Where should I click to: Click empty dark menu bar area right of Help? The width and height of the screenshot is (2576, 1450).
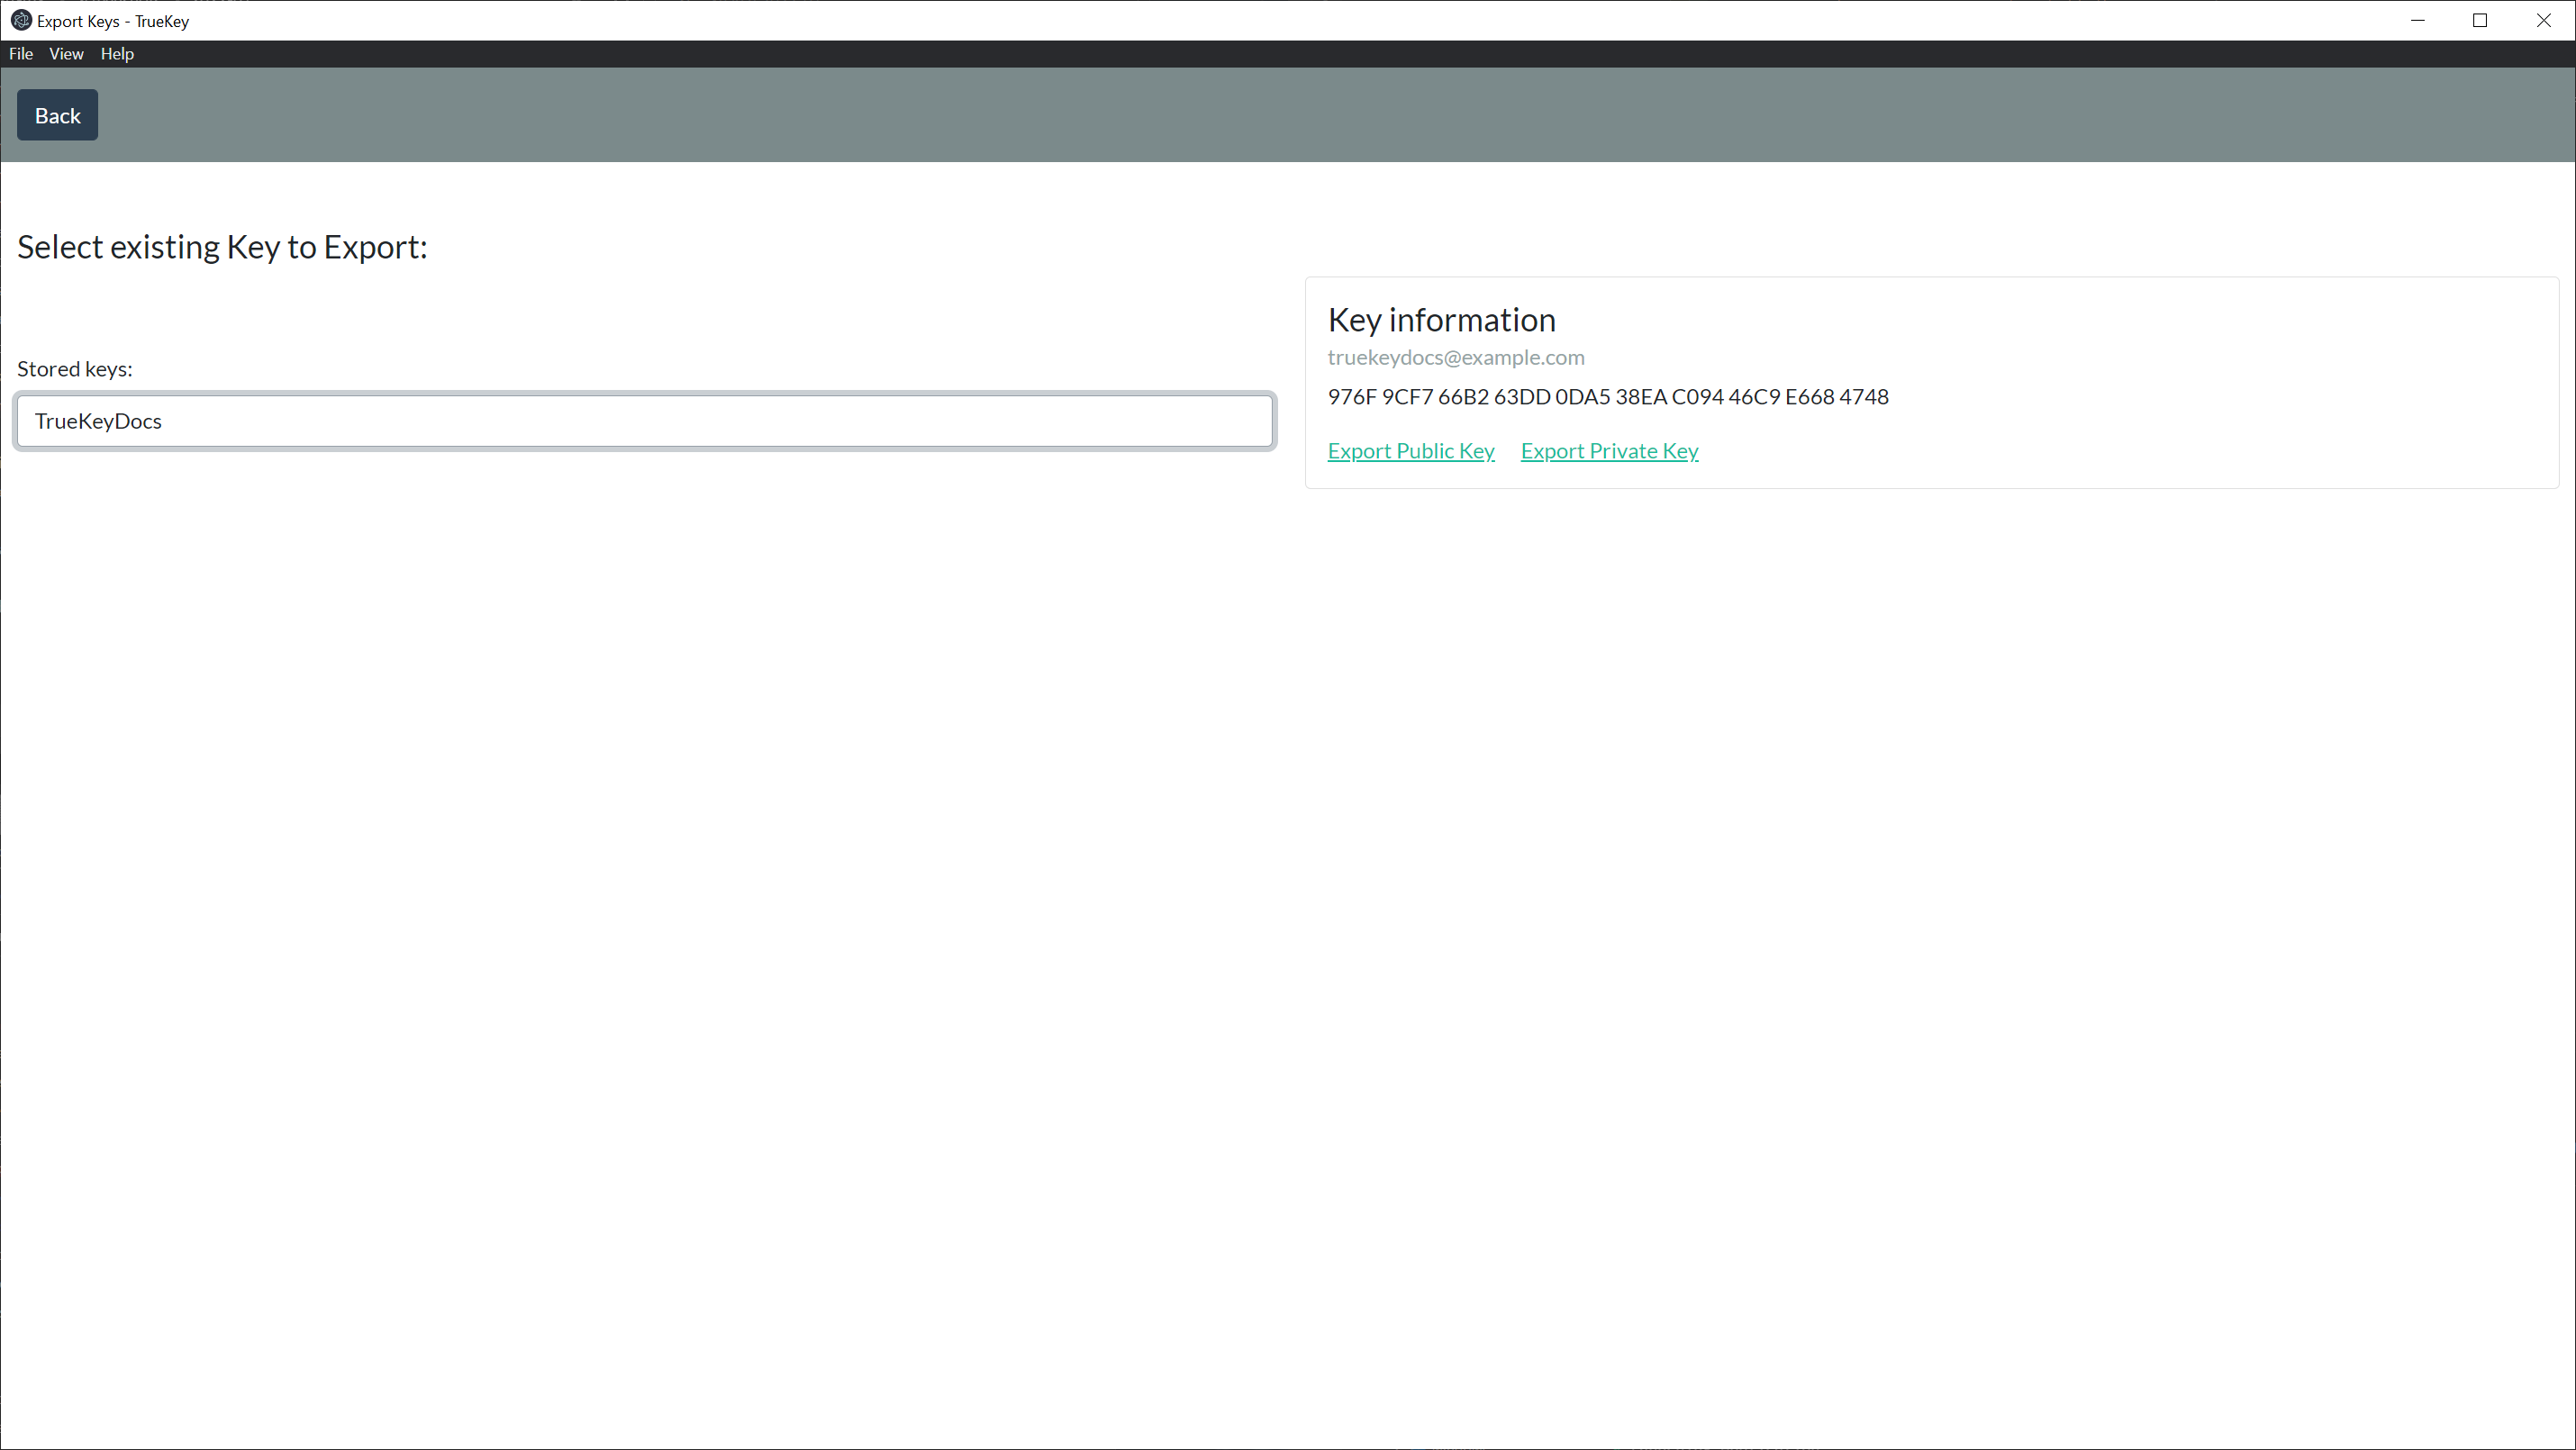pos(1300,54)
